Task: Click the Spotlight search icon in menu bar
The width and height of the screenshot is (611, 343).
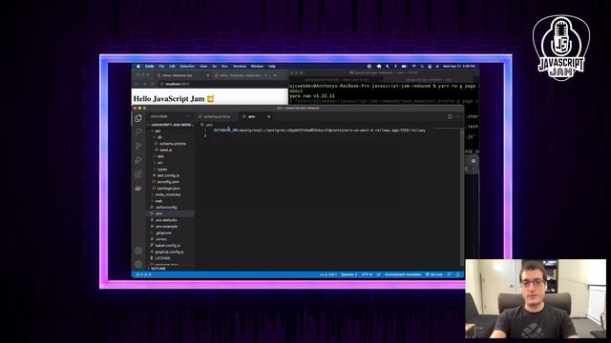Action: click(422, 67)
